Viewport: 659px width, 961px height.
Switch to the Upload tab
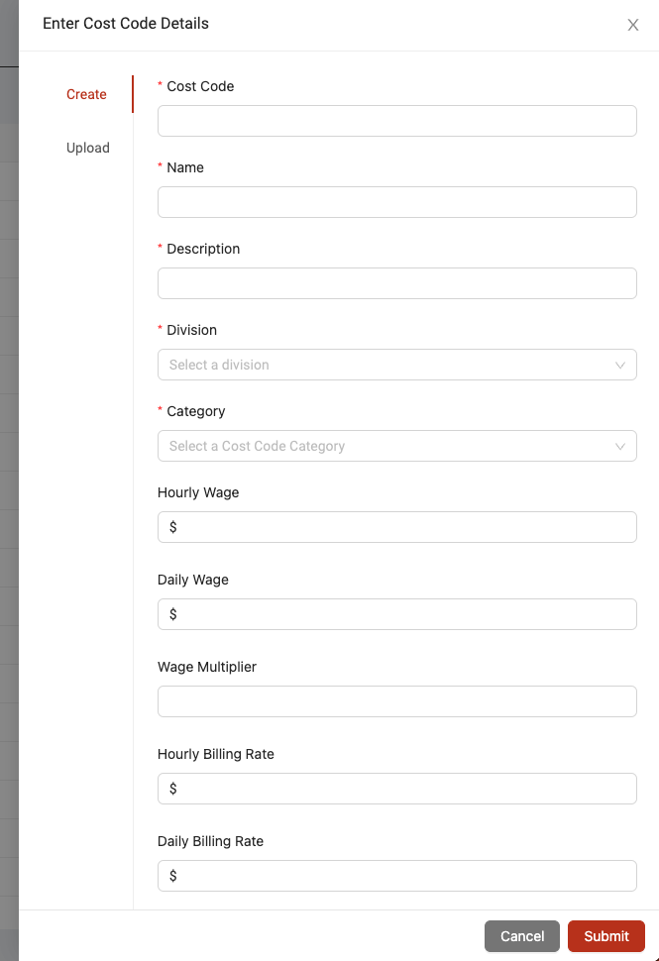(87, 148)
